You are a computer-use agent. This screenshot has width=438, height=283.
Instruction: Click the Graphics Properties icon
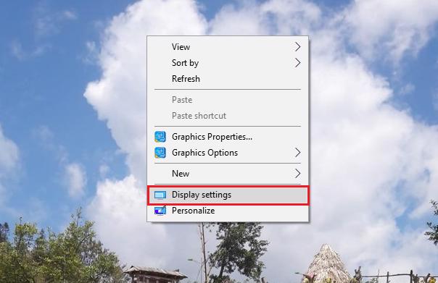[x=160, y=137]
